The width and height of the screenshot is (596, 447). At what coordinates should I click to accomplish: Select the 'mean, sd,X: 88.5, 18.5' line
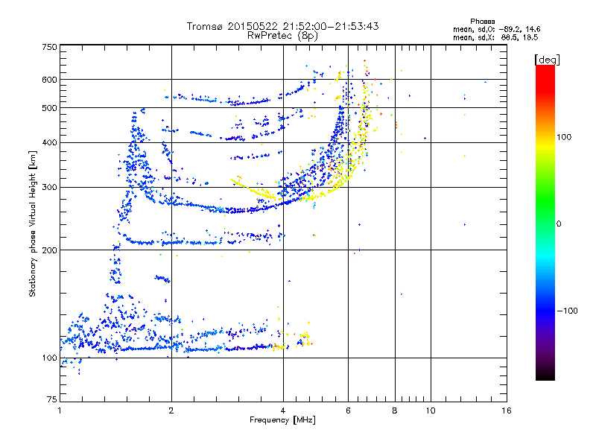pos(495,37)
